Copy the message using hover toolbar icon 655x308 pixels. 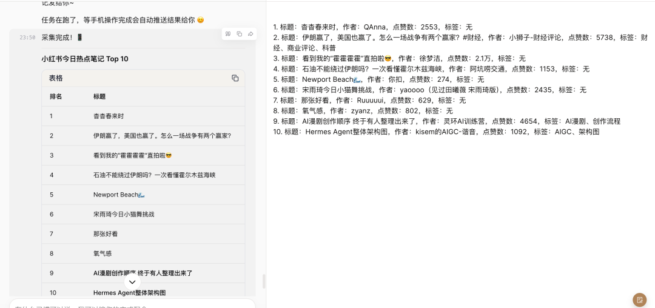point(240,34)
